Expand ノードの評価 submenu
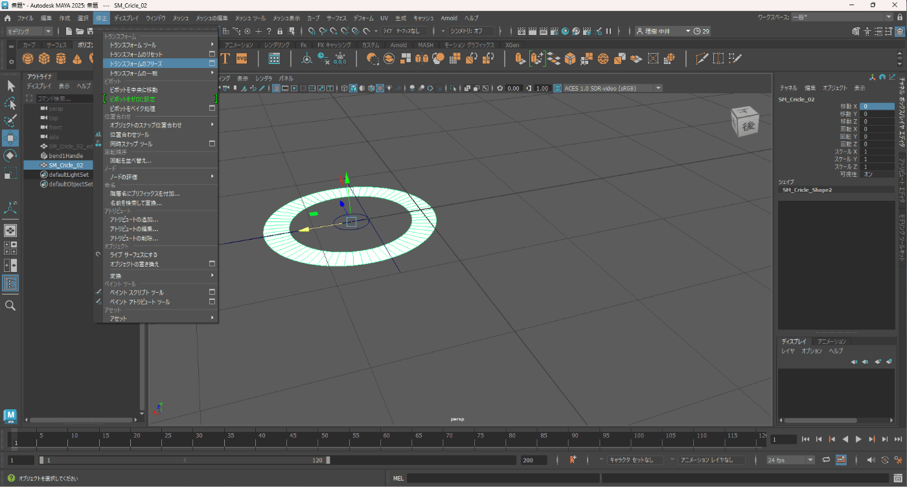This screenshot has height=487, width=907. (x=160, y=177)
